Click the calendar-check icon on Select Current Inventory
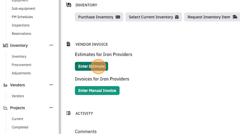240x134 pixels. (x=177, y=17)
